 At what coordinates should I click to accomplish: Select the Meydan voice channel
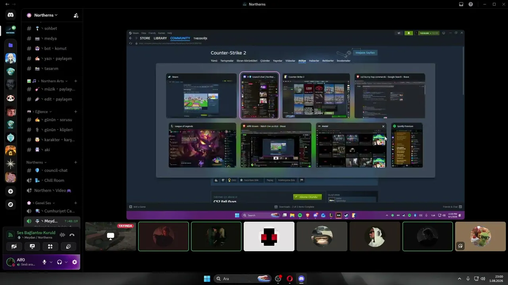point(52,221)
